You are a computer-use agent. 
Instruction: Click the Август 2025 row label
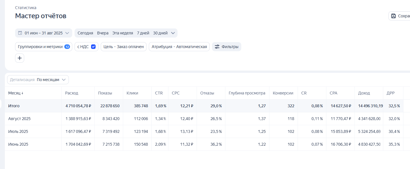pos(19,119)
